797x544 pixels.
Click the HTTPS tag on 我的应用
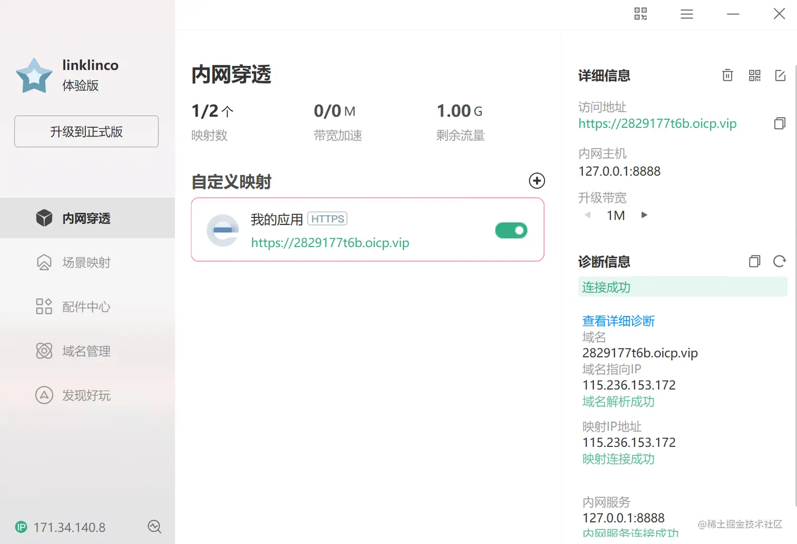pos(327,219)
